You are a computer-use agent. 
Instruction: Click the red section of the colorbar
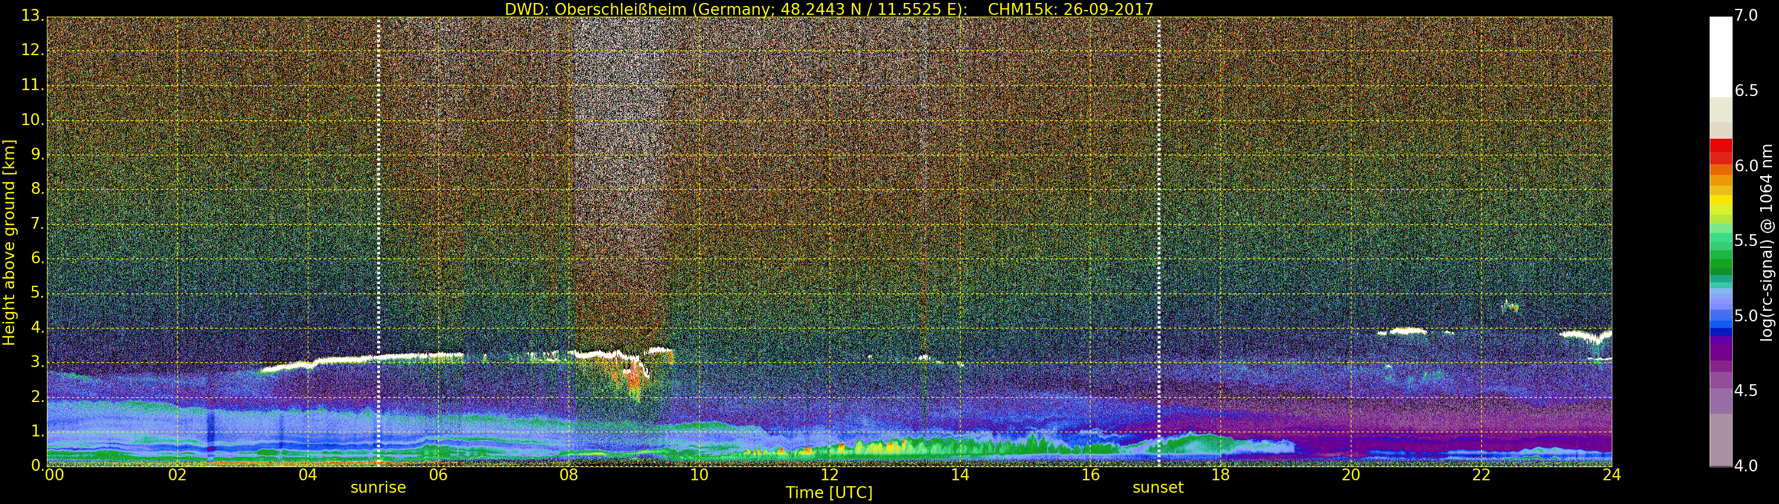coord(1720,151)
